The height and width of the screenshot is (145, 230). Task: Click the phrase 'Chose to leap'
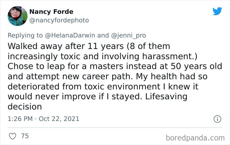36,66
